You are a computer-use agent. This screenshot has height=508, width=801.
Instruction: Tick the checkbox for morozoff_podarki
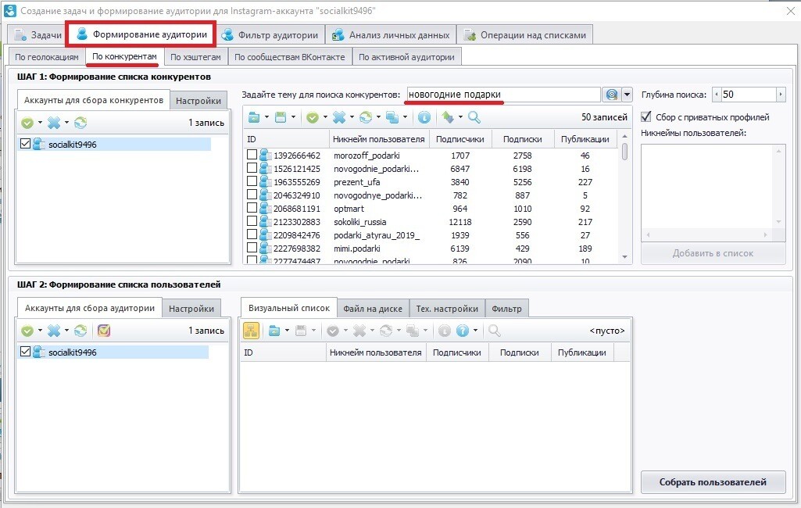(252, 154)
